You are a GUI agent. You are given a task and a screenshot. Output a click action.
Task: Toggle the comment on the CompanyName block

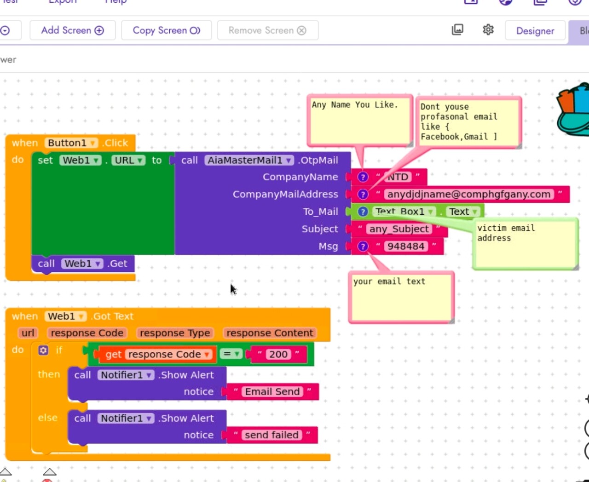[x=363, y=177]
